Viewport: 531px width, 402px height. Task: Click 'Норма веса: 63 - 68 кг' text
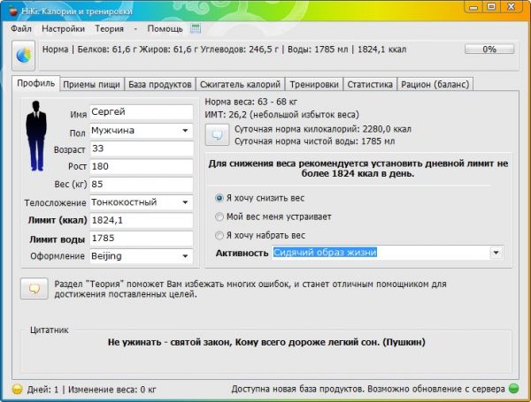(251, 102)
